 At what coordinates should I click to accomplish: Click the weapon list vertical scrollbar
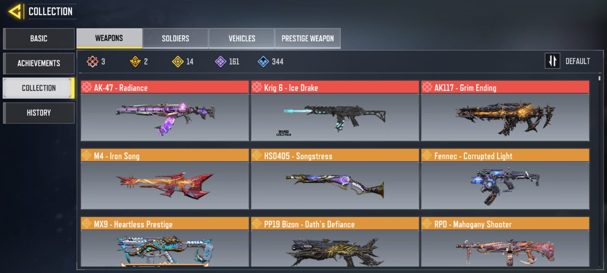pyautogui.click(x=600, y=172)
